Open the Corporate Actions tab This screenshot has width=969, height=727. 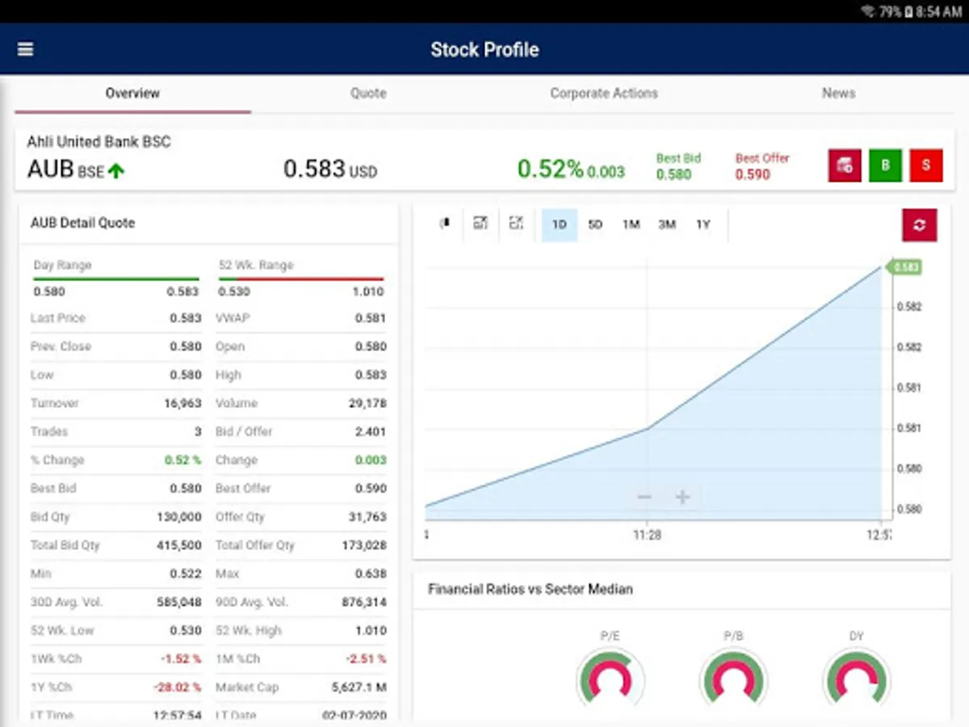click(x=604, y=93)
